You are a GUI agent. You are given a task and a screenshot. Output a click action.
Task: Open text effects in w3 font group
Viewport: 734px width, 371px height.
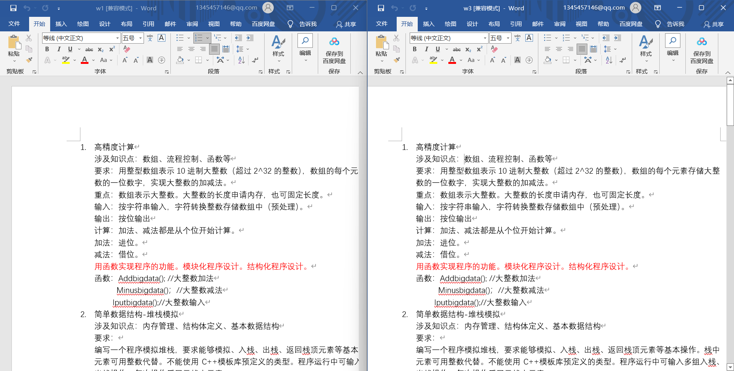(x=415, y=60)
